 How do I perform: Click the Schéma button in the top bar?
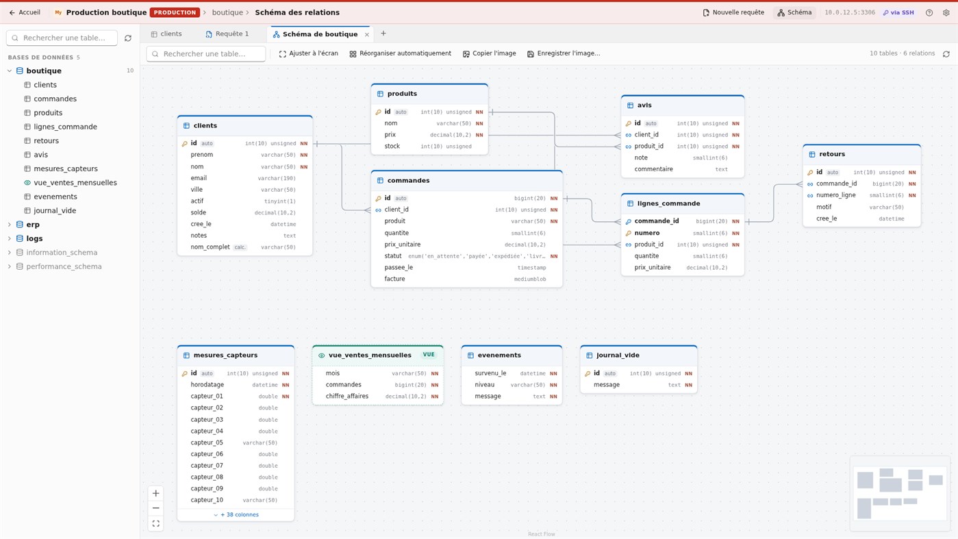[794, 13]
